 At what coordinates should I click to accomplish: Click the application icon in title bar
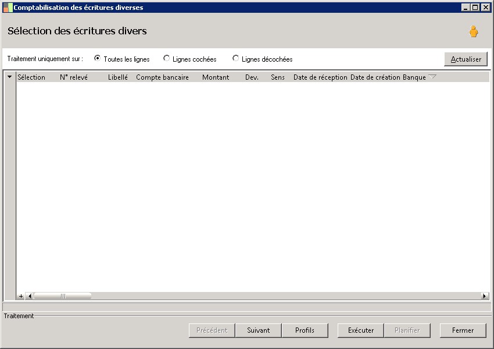pyautogui.click(x=8, y=8)
